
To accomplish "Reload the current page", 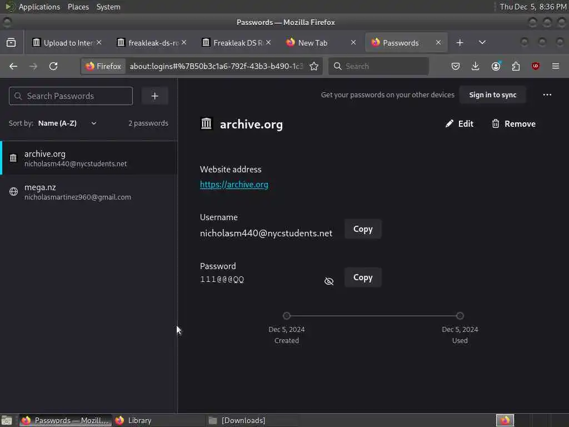I will click(53, 66).
